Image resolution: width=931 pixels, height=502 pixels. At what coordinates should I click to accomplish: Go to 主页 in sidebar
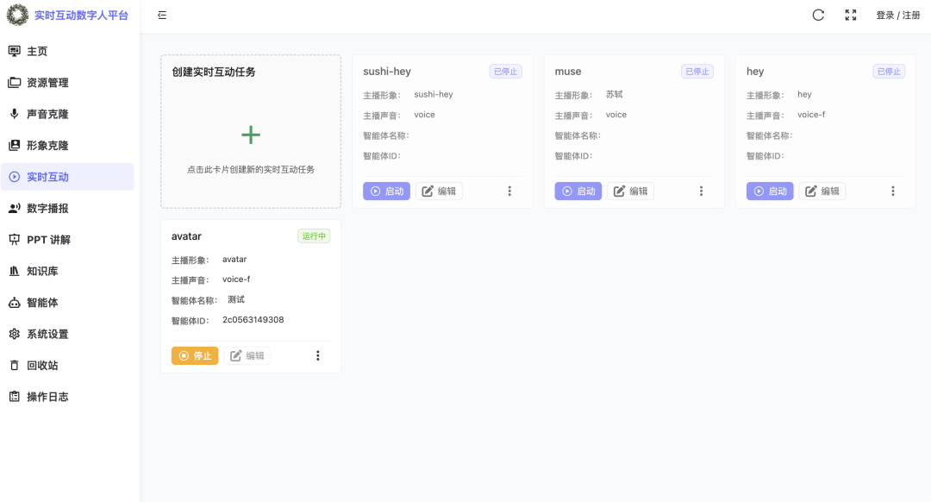(68, 51)
